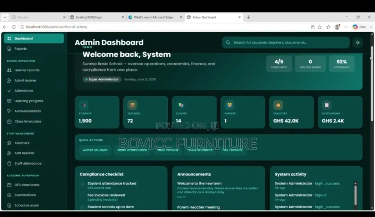Click the Class timetables calendar icon
Viewport: 375px width, 217px height.
tap(9, 121)
